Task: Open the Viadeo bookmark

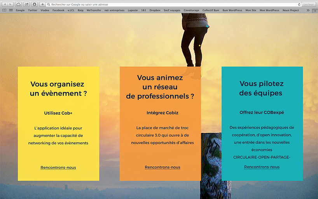Action: pyautogui.click(x=45, y=10)
